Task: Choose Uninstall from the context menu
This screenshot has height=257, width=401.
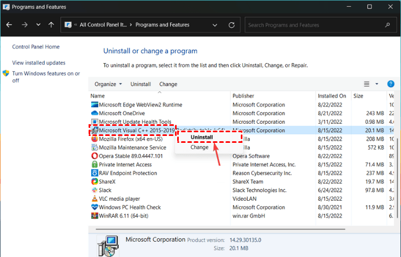Action: (202, 137)
